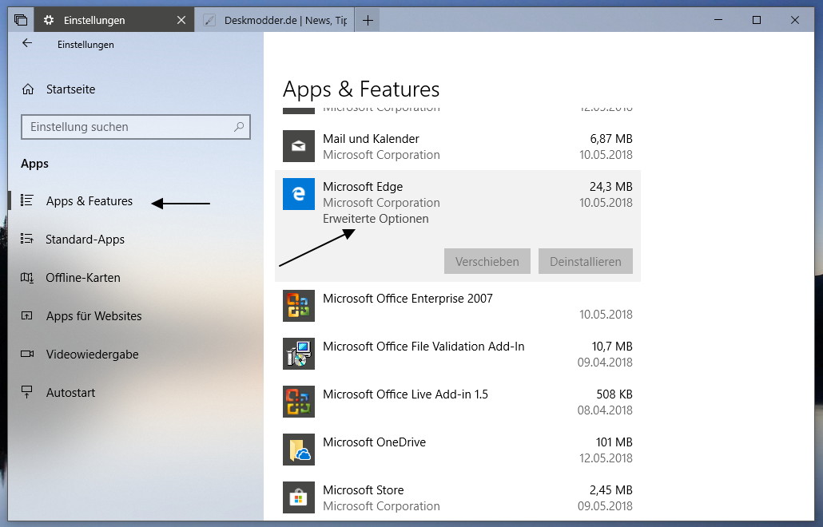Image resolution: width=823 pixels, height=527 pixels.
Task: Select the Microsoft OneDrive entry
Action: click(x=458, y=450)
